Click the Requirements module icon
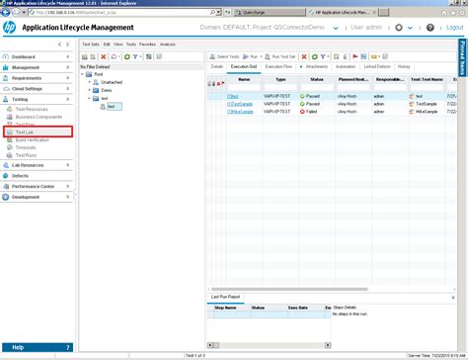 pyautogui.click(x=6, y=78)
